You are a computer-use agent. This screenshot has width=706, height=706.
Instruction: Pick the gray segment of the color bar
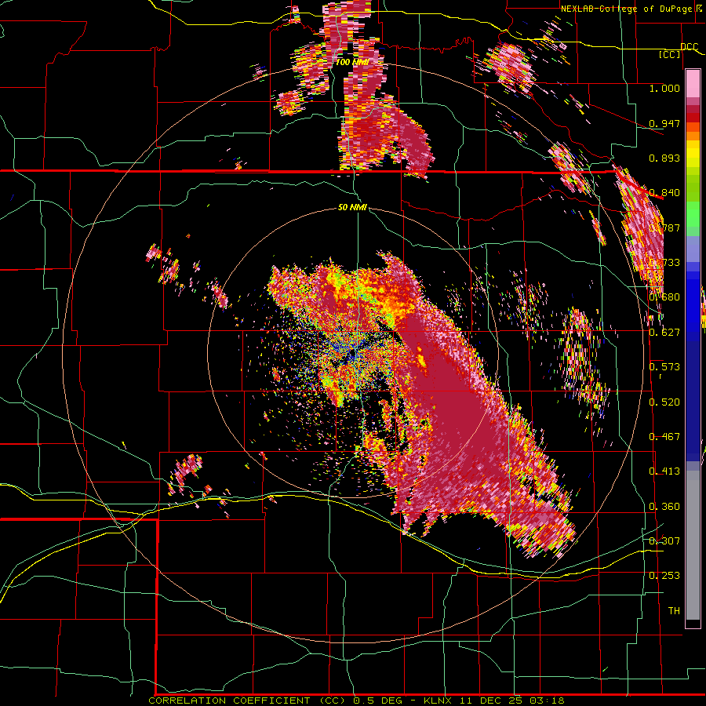pyautogui.click(x=693, y=545)
